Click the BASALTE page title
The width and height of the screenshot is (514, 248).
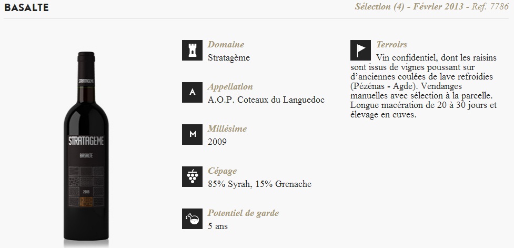pos(26,7)
